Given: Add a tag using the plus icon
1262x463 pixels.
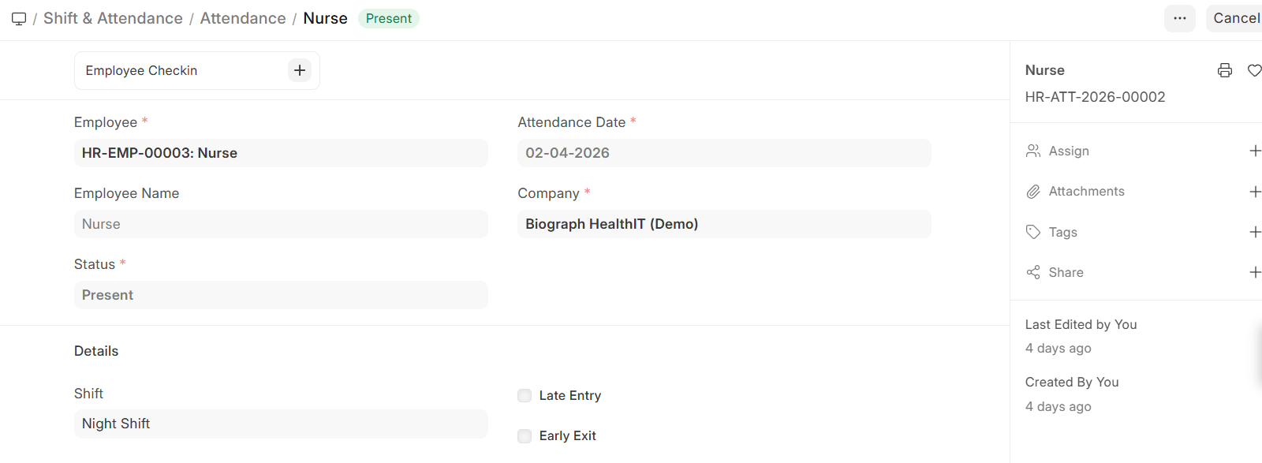Looking at the screenshot, I should pos(1255,232).
